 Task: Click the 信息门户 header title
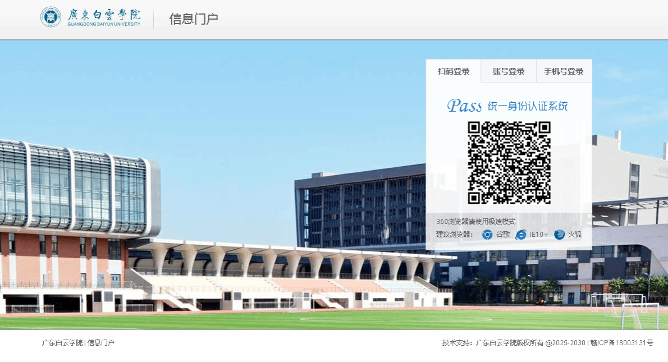(194, 19)
